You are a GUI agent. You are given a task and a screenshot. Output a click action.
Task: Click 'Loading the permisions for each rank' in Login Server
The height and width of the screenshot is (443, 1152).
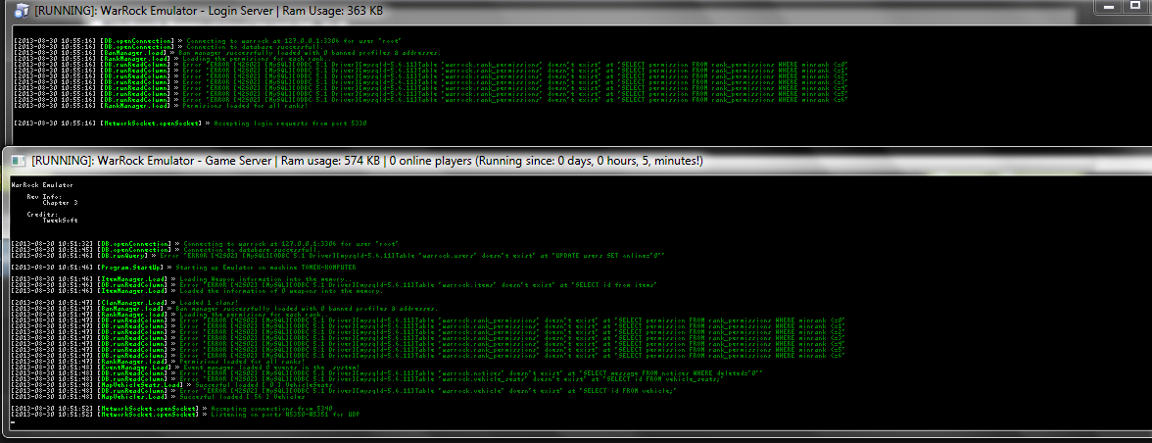tap(257, 59)
